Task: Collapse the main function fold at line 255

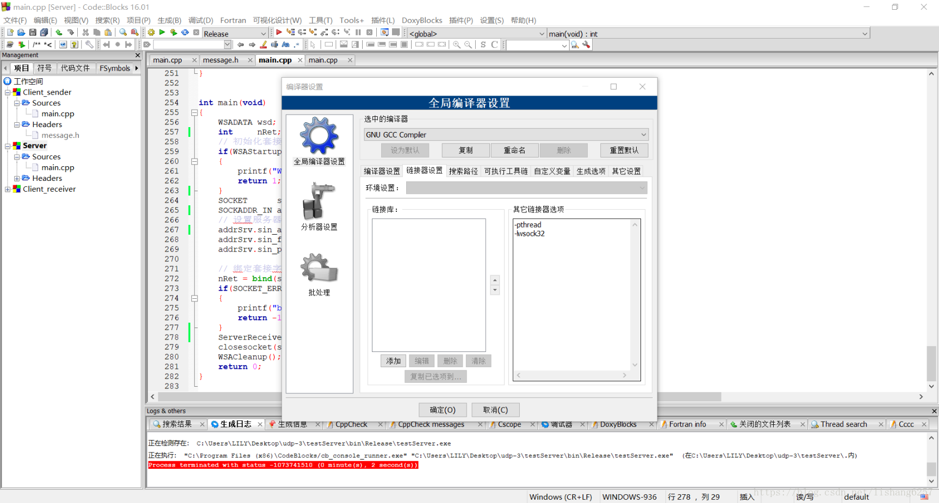Action: [194, 112]
